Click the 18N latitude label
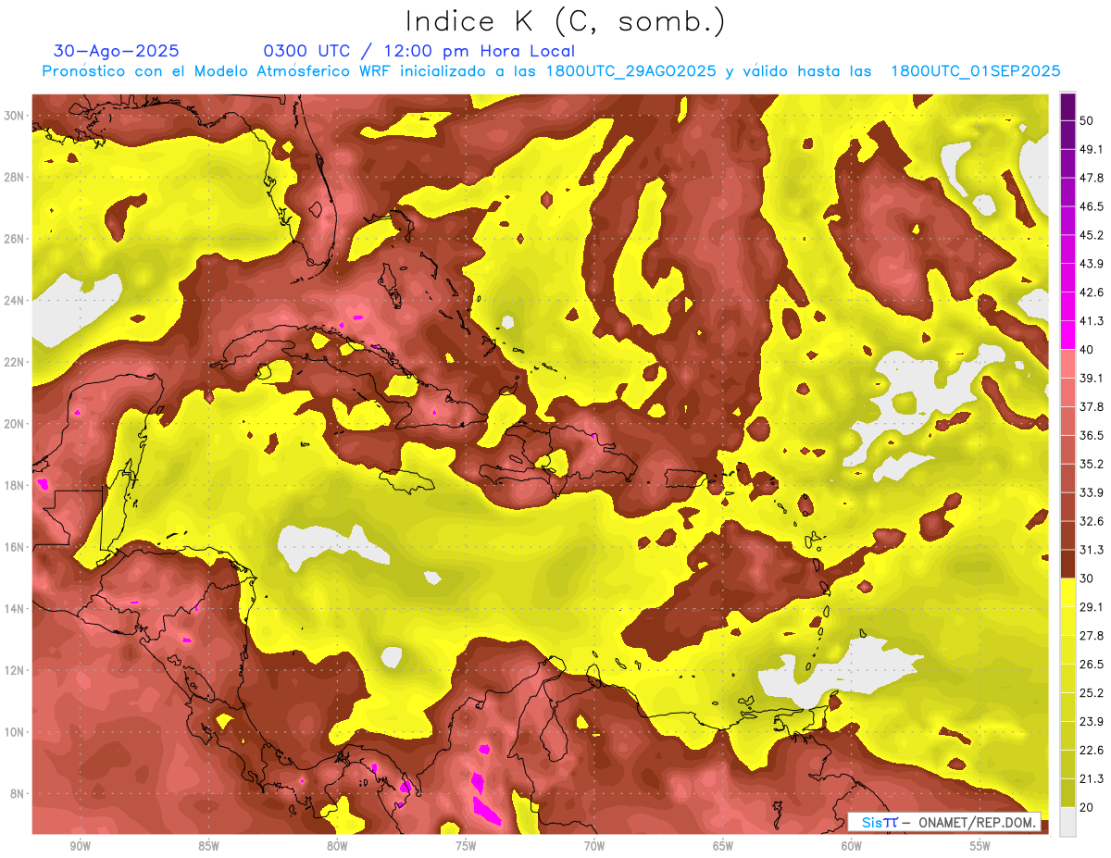1111x858 pixels. click(14, 485)
